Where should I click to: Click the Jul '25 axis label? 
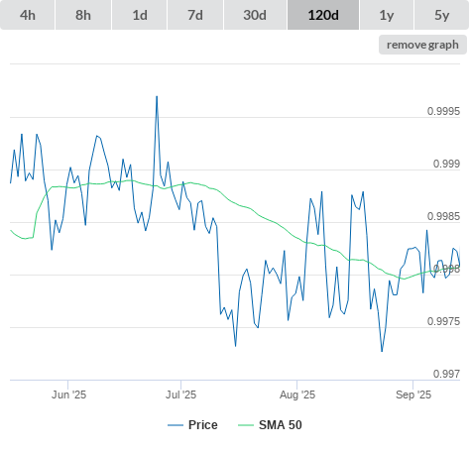pyautogui.click(x=180, y=395)
